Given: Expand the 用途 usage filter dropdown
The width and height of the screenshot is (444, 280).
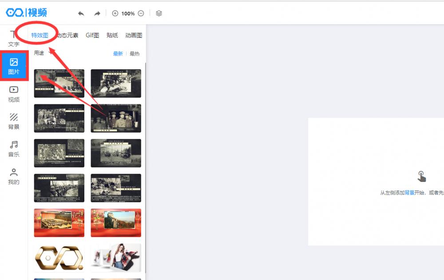Looking at the screenshot, I should 41,53.
